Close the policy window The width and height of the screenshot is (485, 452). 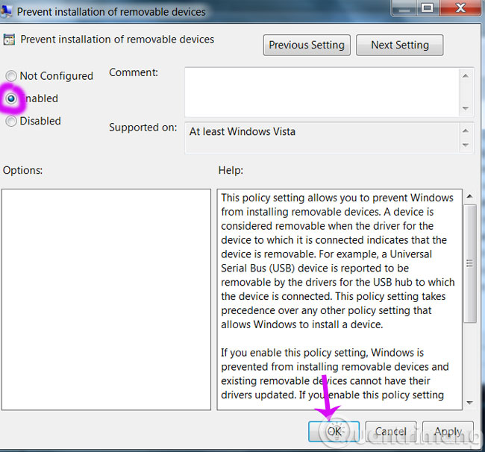coord(461,8)
